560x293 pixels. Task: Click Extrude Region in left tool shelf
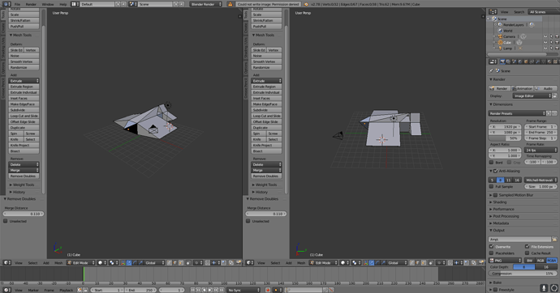(x=24, y=87)
